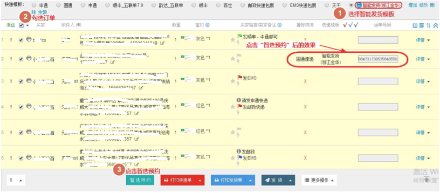
Task: Clear the 买家留言/卖家备注 filter icon
Action: 280,25
